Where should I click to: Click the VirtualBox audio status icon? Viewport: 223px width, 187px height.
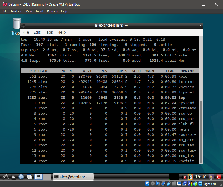(x=158, y=184)
